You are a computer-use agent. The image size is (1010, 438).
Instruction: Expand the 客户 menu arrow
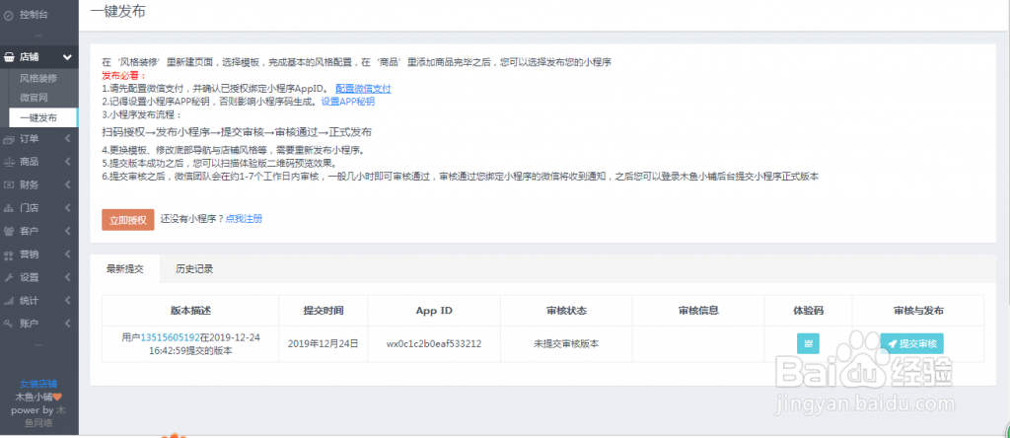point(68,231)
